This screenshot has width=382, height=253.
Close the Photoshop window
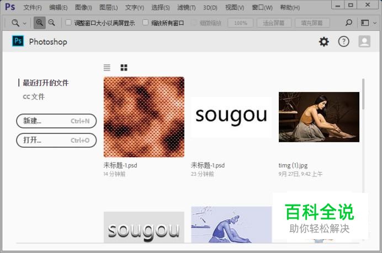(x=368, y=5)
